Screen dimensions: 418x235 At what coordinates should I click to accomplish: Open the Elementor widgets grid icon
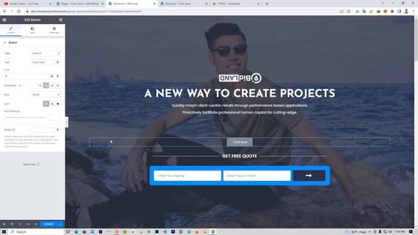tap(61, 20)
